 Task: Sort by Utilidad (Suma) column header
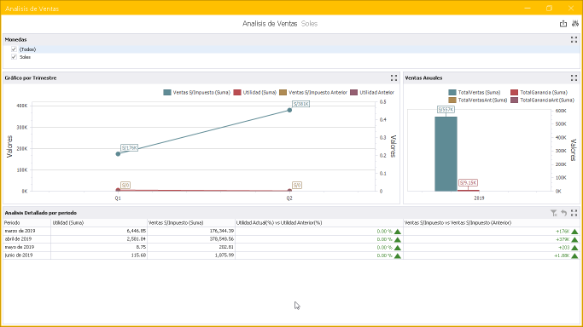(x=99, y=223)
